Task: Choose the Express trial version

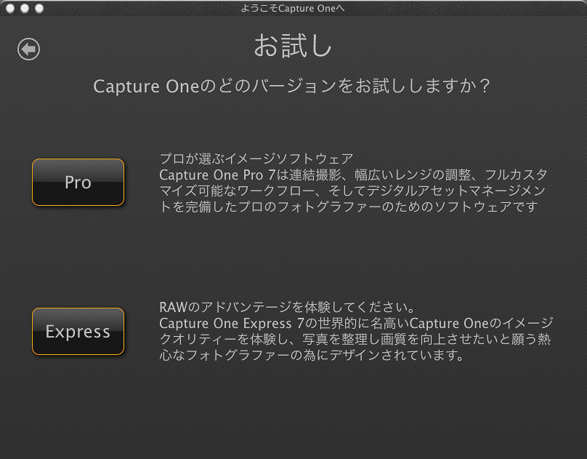Action: (78, 332)
